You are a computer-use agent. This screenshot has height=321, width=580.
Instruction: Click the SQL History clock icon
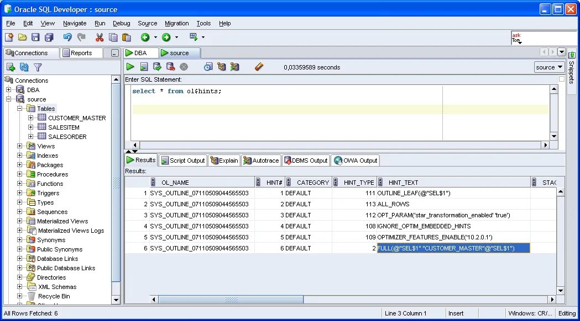coord(208,66)
